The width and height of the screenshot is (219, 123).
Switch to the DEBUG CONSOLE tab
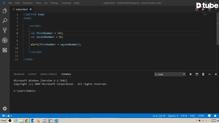(49, 74)
